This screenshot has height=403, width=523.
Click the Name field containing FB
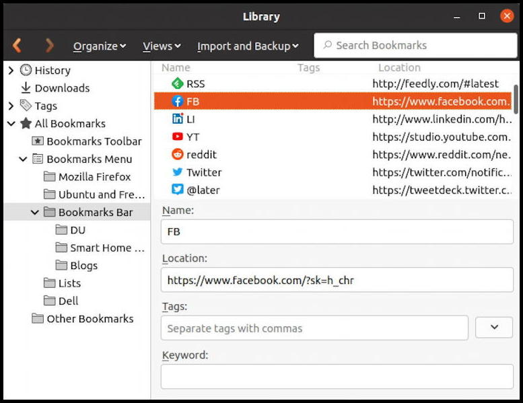[337, 231]
